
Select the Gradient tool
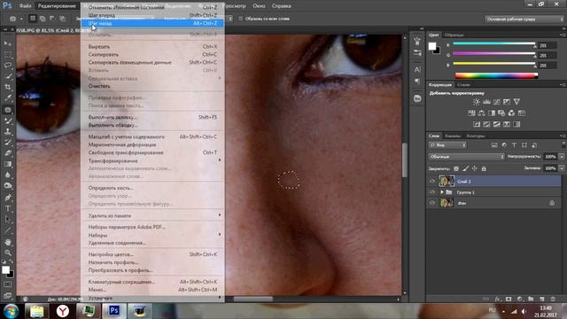click(x=8, y=164)
